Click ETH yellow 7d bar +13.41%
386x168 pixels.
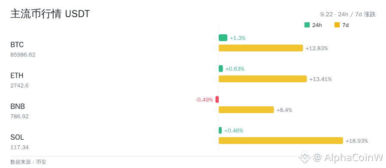[262, 79]
